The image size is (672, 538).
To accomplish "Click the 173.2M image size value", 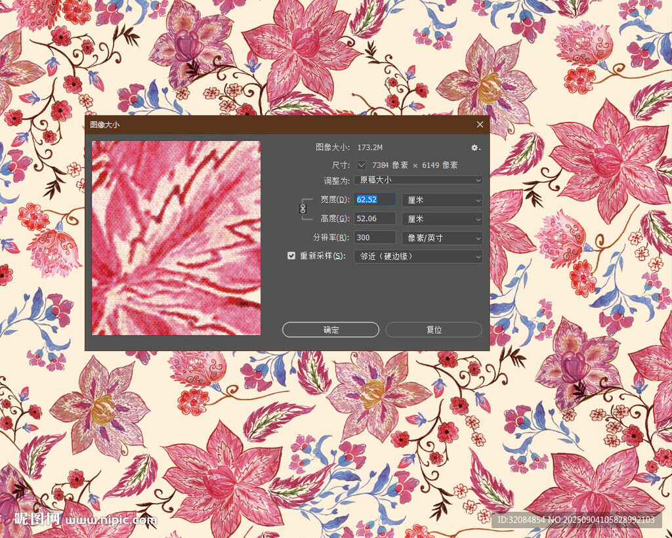I will (x=370, y=148).
